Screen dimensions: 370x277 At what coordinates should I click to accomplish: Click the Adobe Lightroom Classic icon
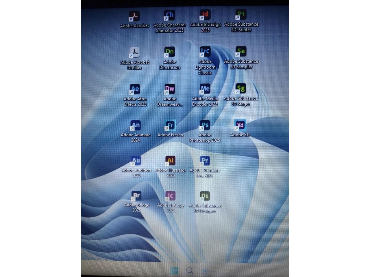click(205, 52)
